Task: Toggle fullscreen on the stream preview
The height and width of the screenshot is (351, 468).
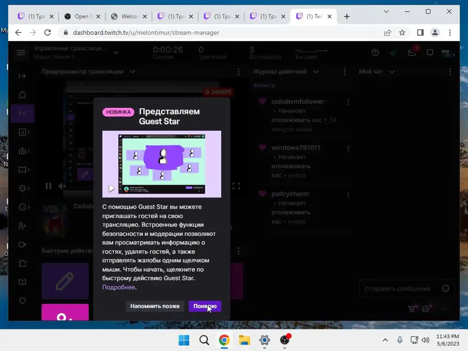Action: click(x=236, y=186)
